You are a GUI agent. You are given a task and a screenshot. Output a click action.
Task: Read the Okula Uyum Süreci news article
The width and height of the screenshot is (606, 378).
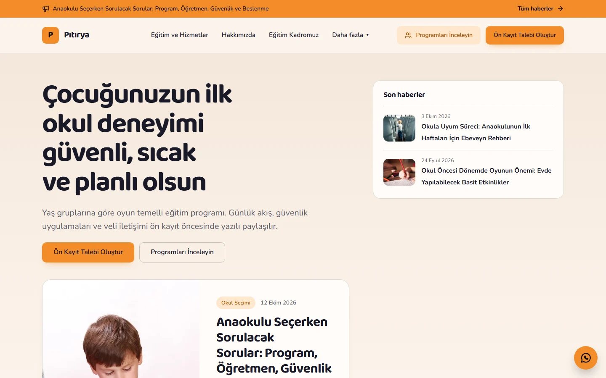pos(476,132)
